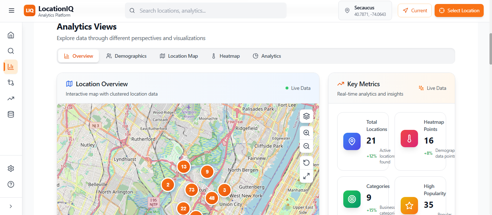492x215 pixels.
Task: Zoom out on the map
Action: click(306, 146)
